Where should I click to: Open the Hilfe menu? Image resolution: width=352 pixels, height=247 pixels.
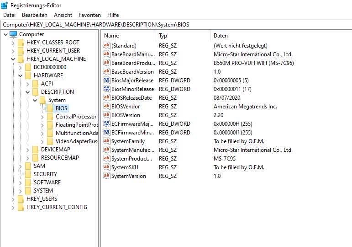coord(113,15)
